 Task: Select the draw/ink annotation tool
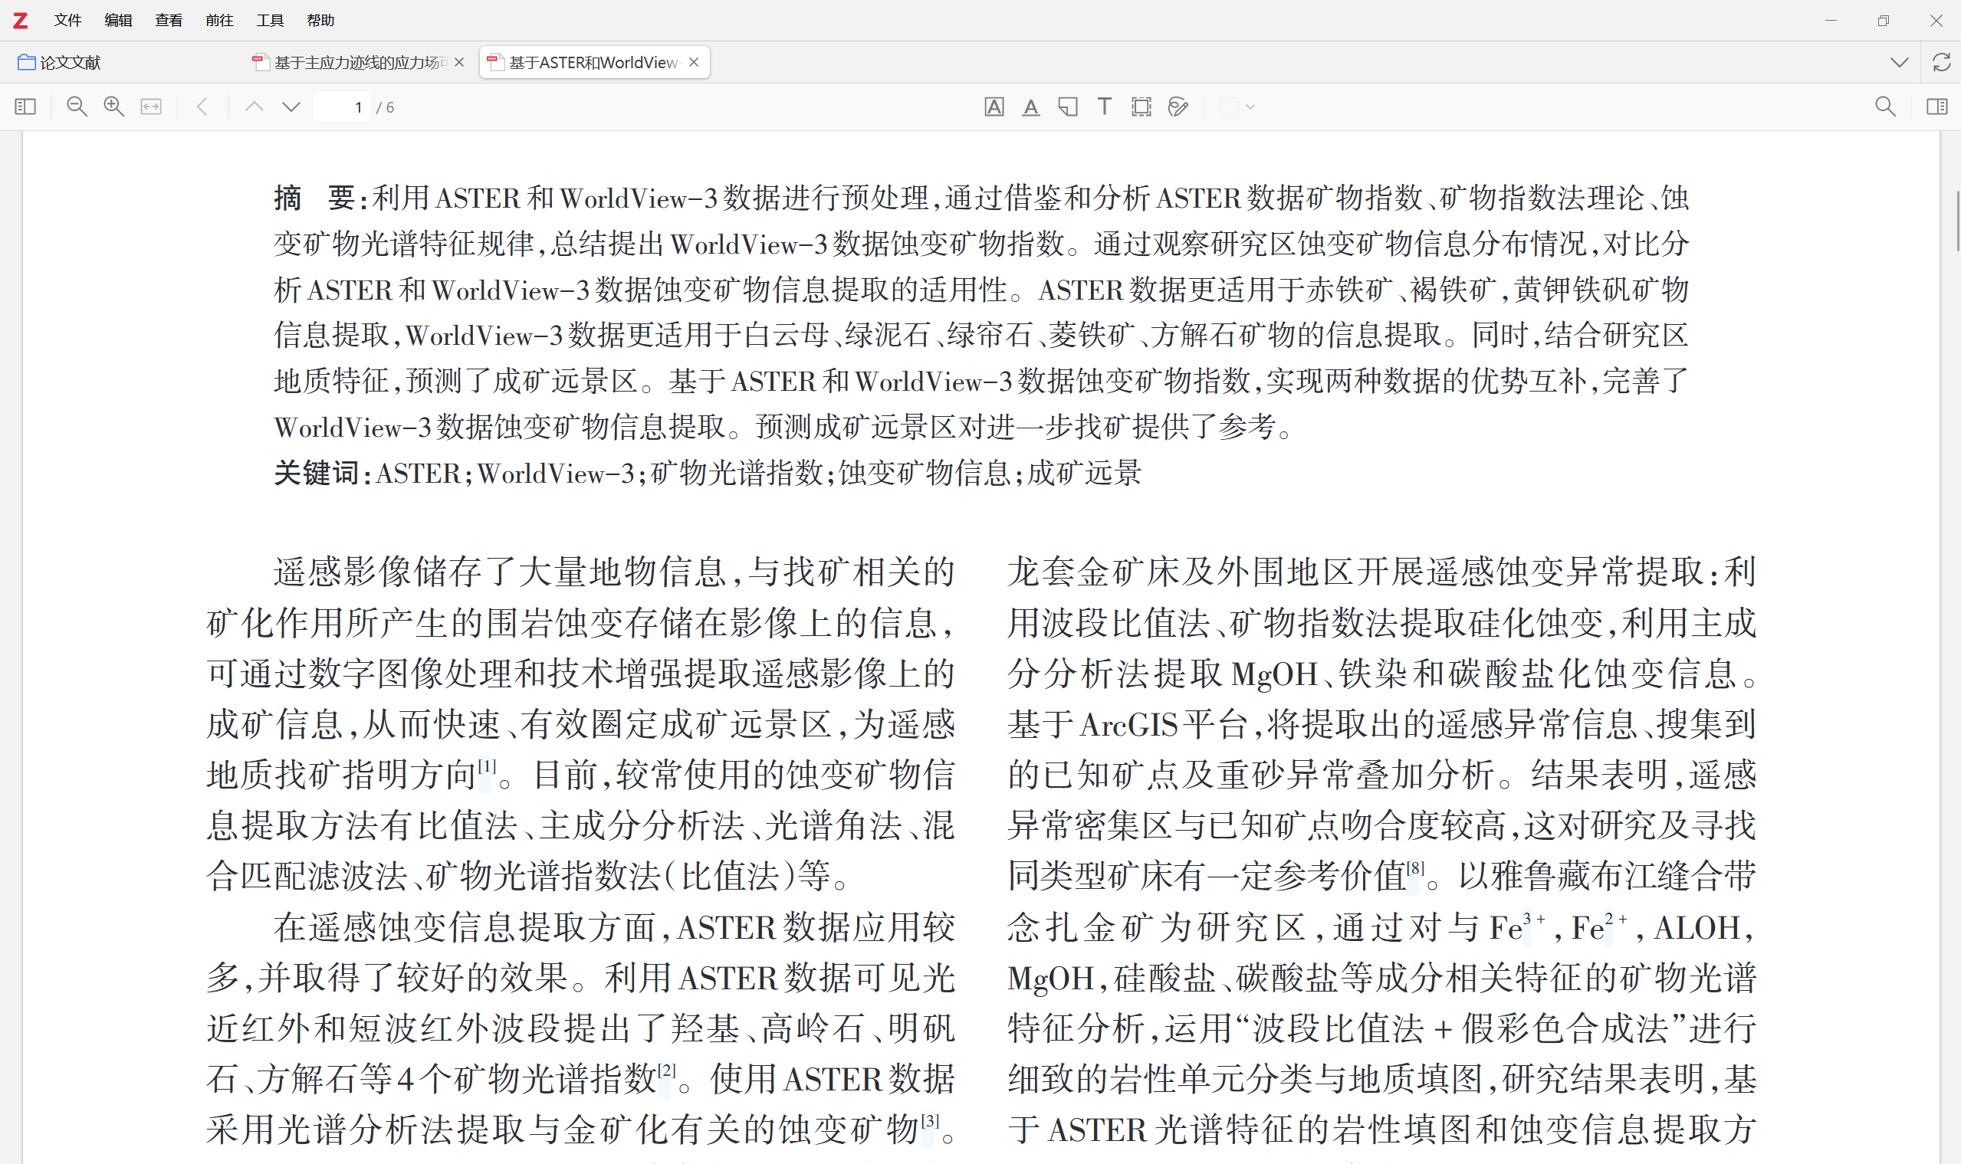(1178, 107)
